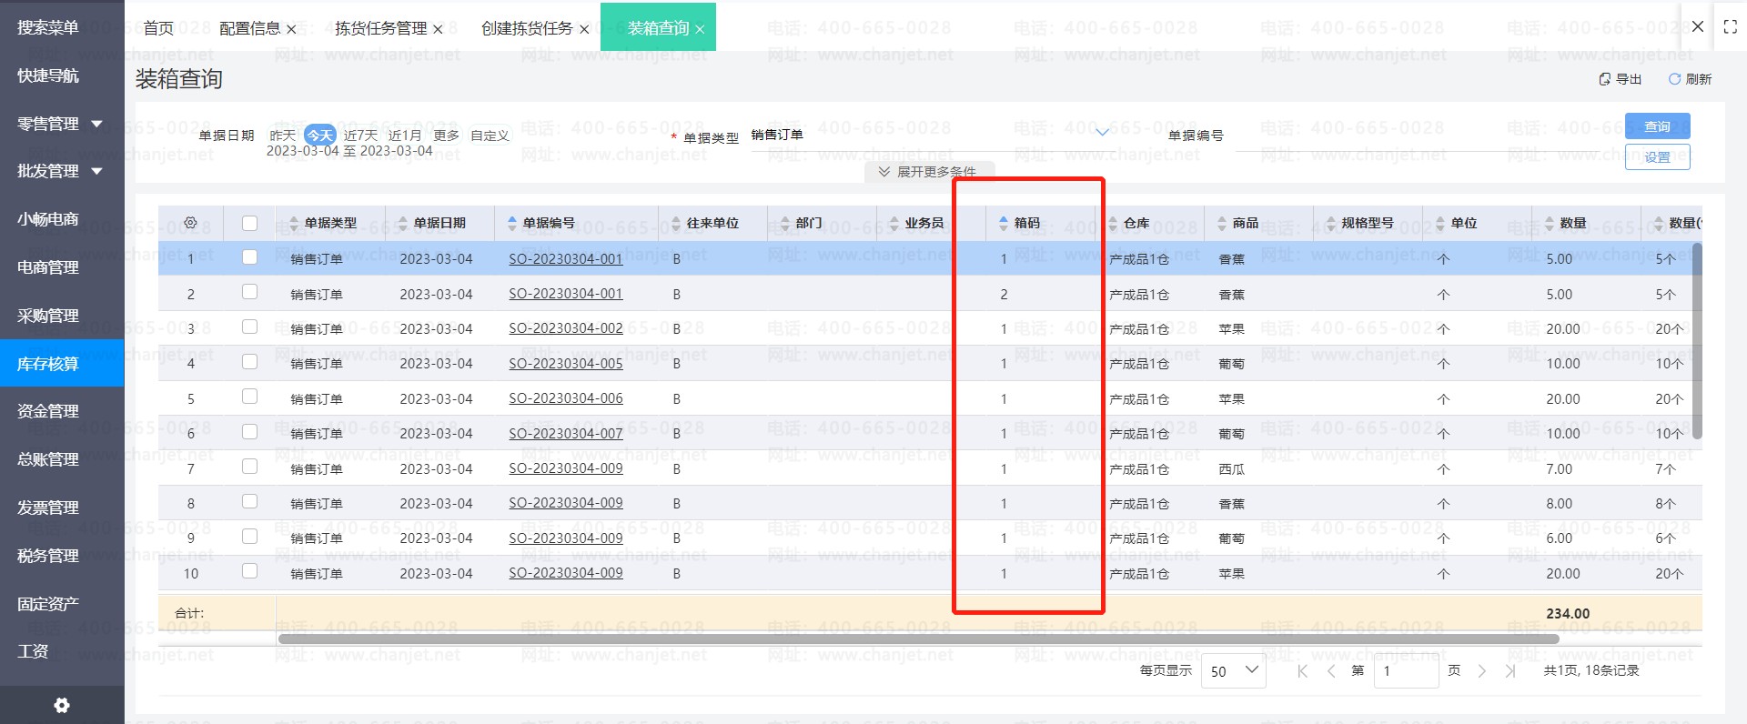The image size is (1747, 724).
Task: Check the select-all checkbox in header
Action: point(250,223)
